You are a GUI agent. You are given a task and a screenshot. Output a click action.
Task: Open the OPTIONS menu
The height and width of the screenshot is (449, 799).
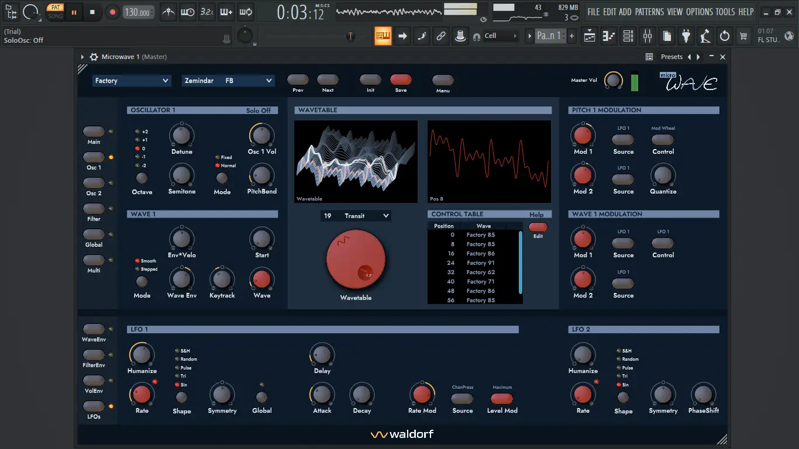700,12
